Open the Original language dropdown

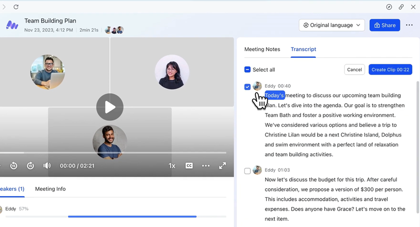331,25
